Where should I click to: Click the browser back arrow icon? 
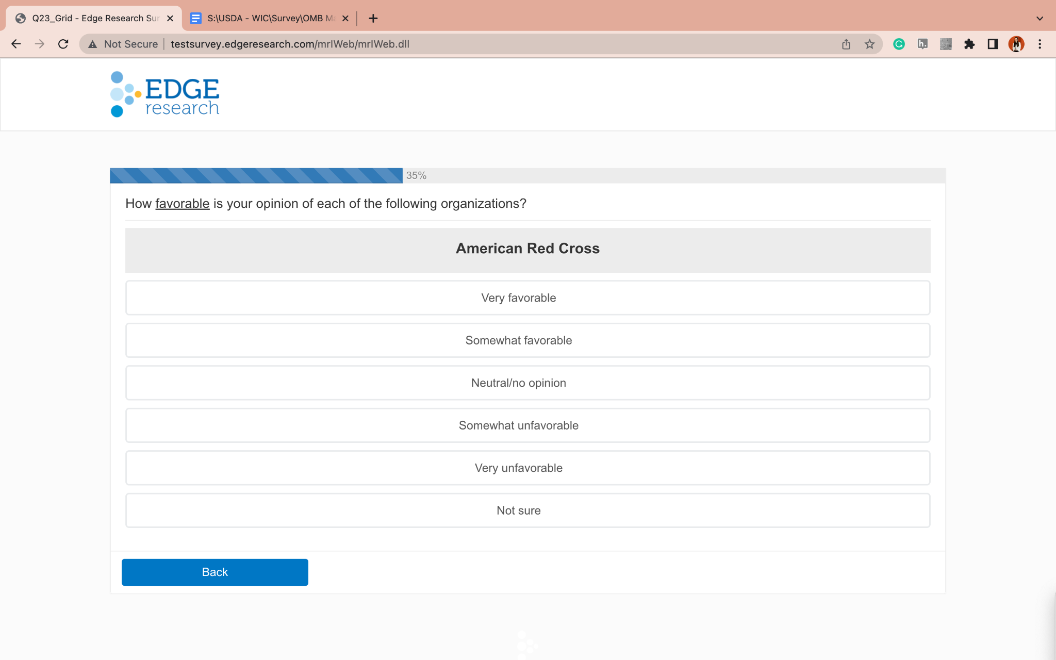pyautogui.click(x=16, y=44)
